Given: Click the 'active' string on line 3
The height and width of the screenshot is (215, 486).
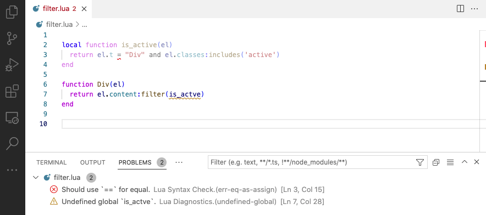Looking at the screenshot, I should coord(260,55).
